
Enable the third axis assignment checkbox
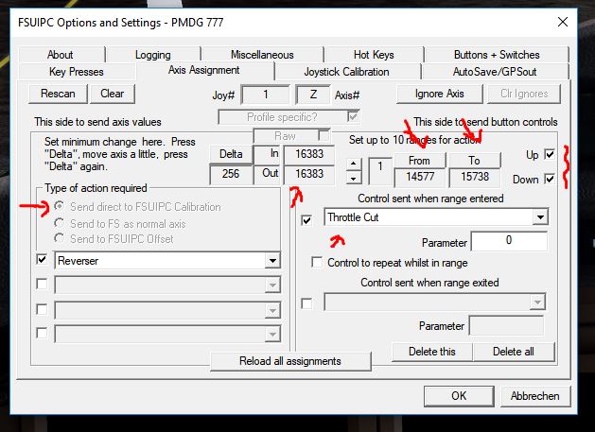pos(42,309)
